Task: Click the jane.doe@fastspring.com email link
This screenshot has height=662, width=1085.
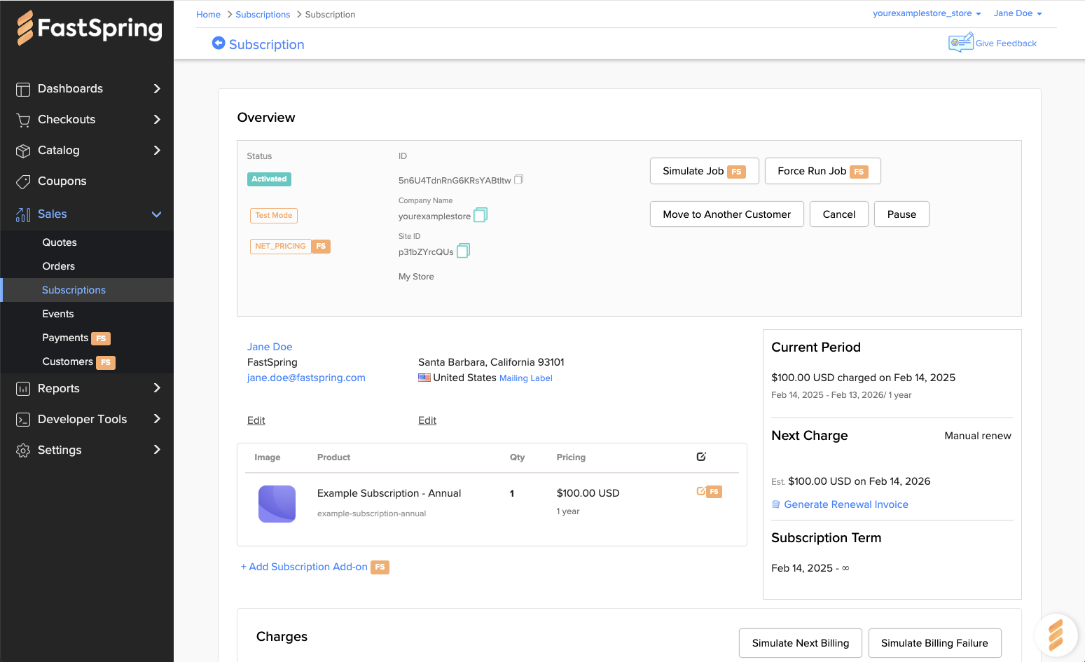Action: pyautogui.click(x=306, y=378)
